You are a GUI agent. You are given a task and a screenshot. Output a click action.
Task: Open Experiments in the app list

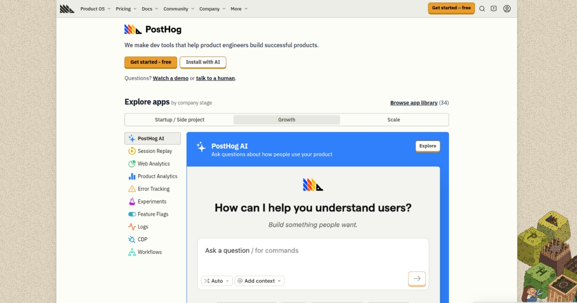point(152,202)
